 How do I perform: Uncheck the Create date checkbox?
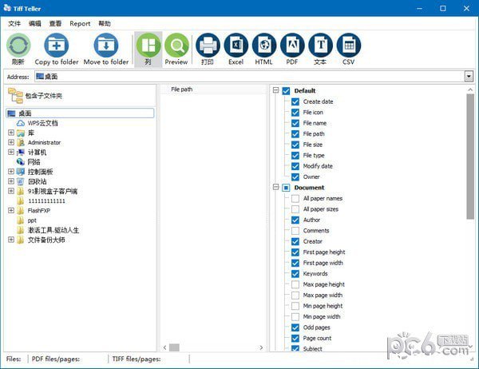point(295,101)
